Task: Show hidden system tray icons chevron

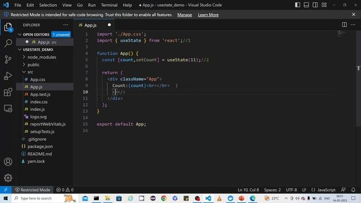Action: pyautogui.click(x=286, y=198)
